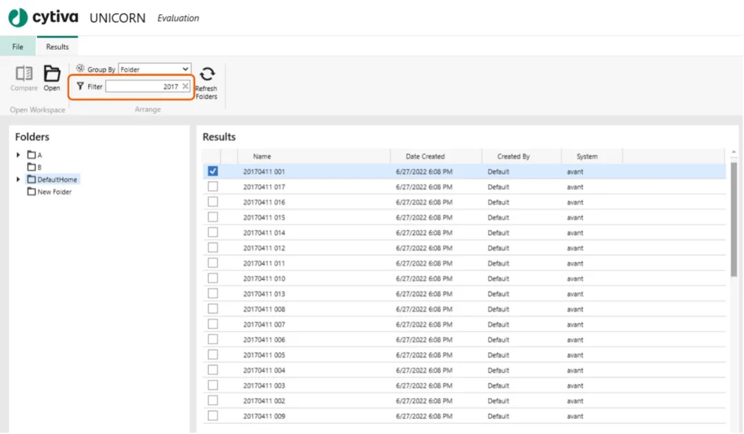The image size is (744, 434).
Task: Check the 20170411 002 result checkbox
Action: pos(213,400)
